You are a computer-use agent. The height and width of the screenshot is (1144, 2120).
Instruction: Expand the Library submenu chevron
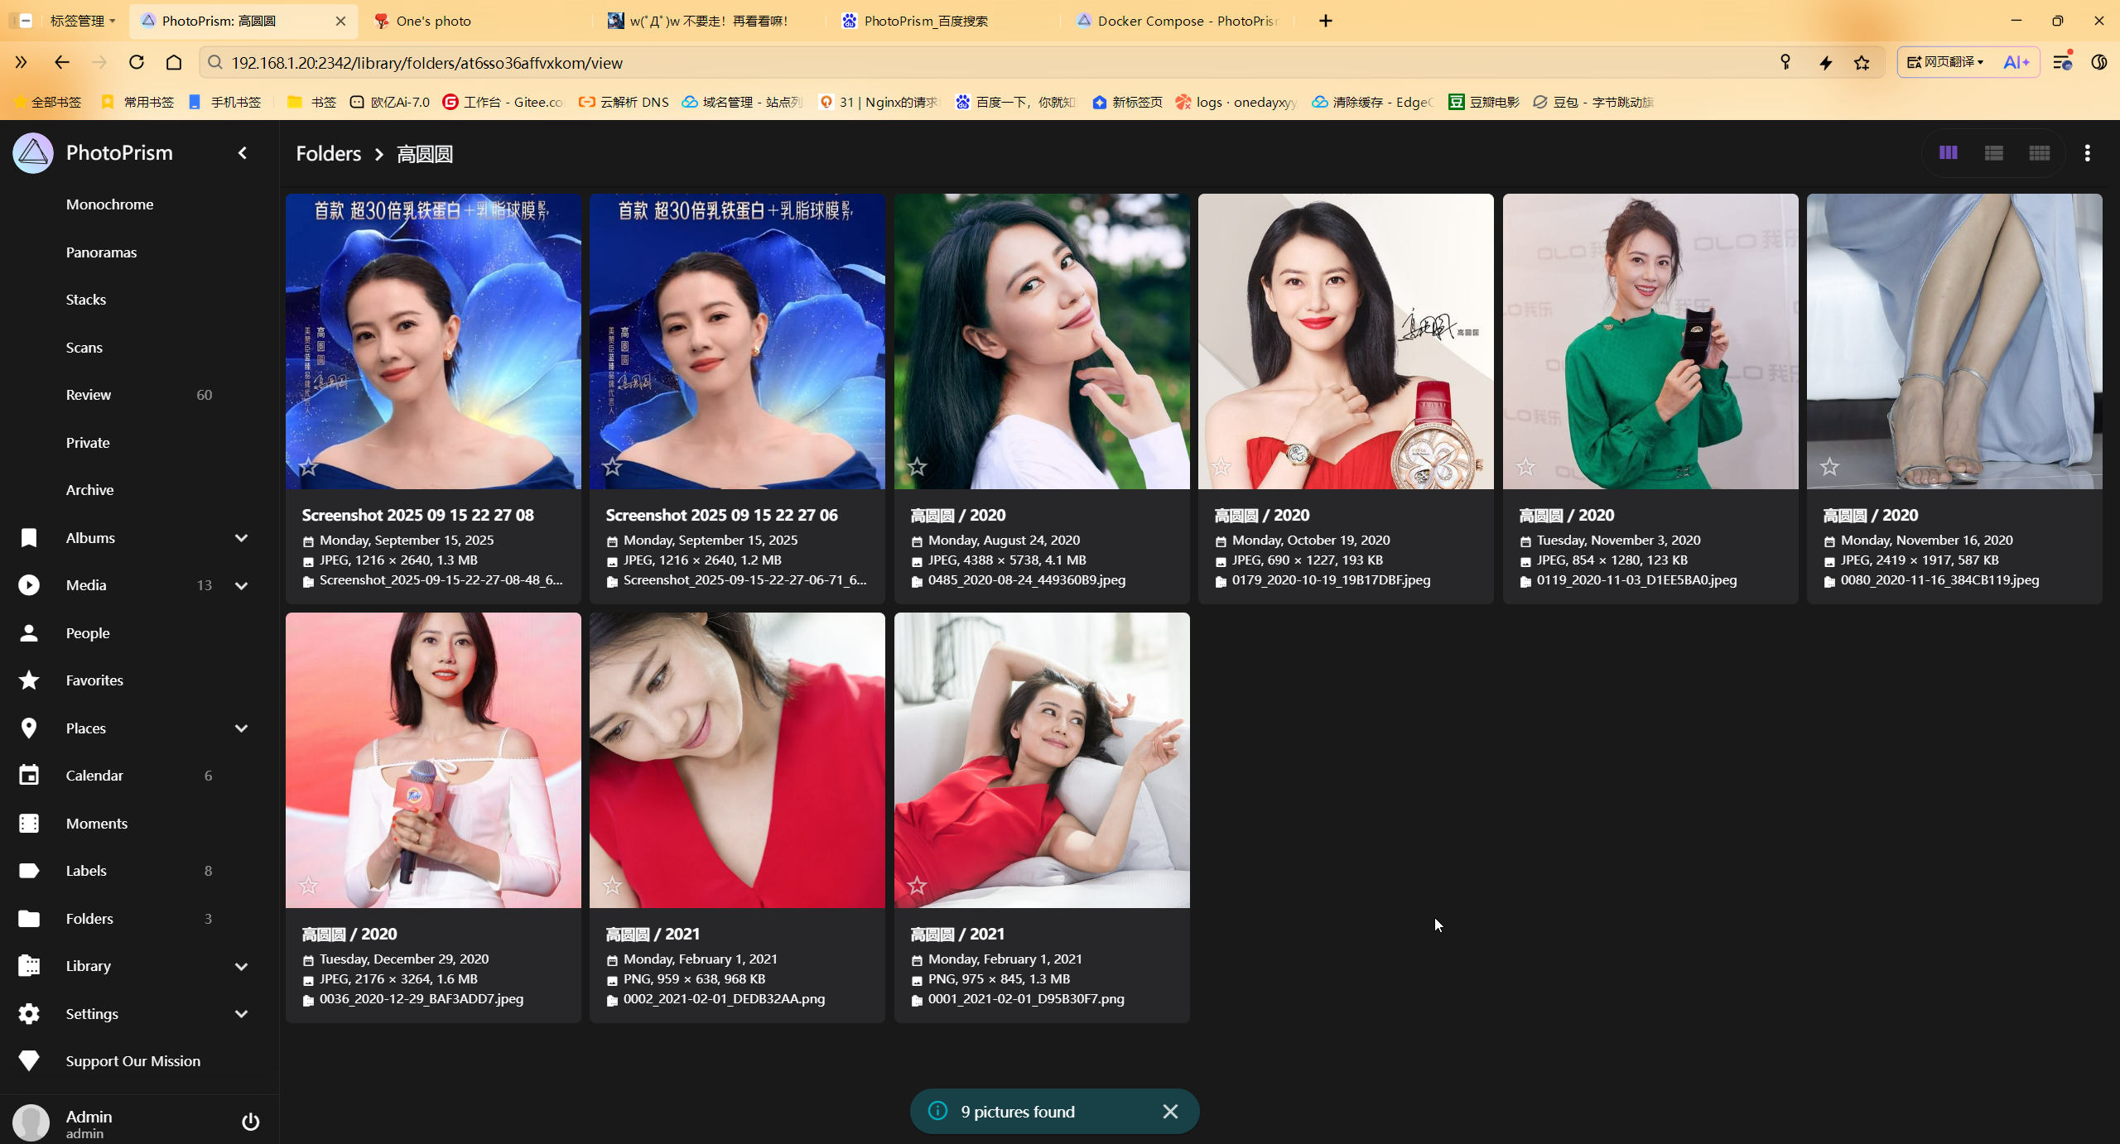tap(241, 966)
